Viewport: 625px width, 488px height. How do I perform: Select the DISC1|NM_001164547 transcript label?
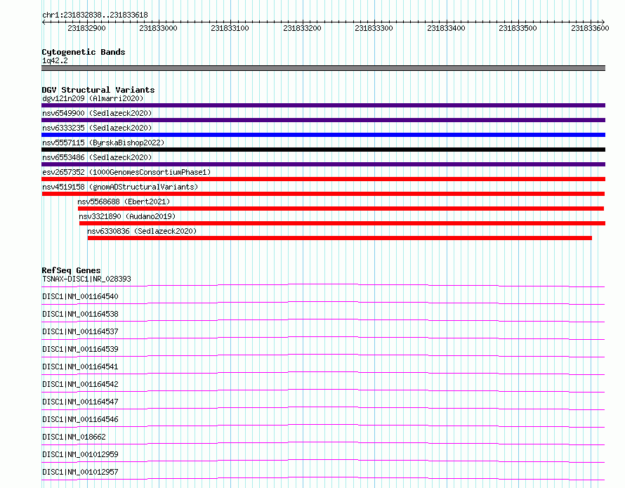tap(80, 402)
